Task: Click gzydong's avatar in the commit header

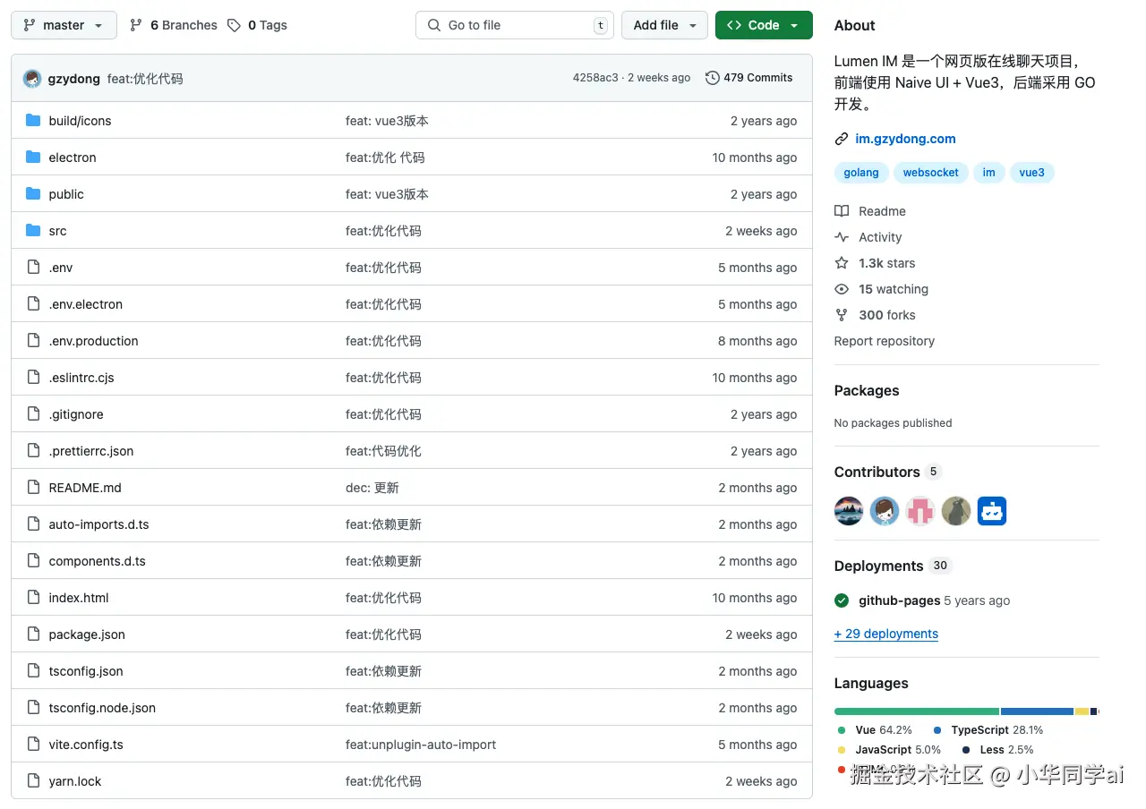Action: [32, 79]
